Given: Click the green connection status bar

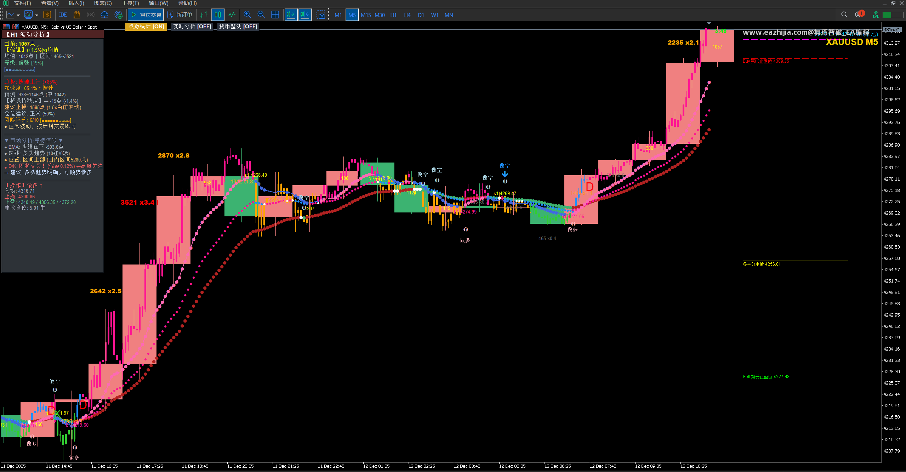Looking at the screenshot, I should tap(893, 15).
